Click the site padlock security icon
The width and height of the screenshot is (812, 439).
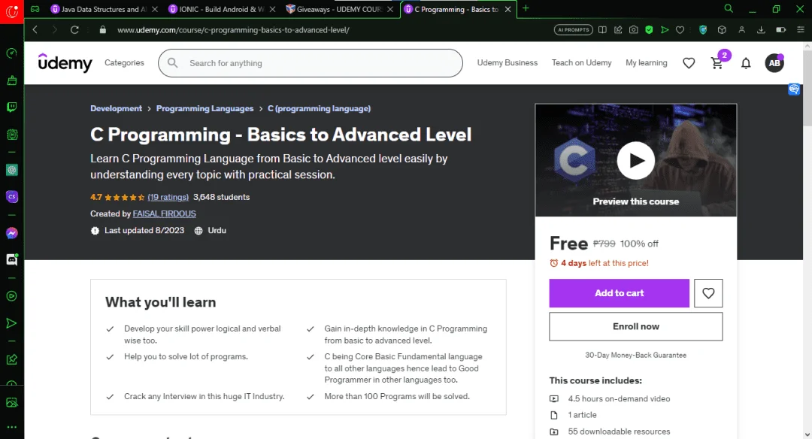[102, 30]
